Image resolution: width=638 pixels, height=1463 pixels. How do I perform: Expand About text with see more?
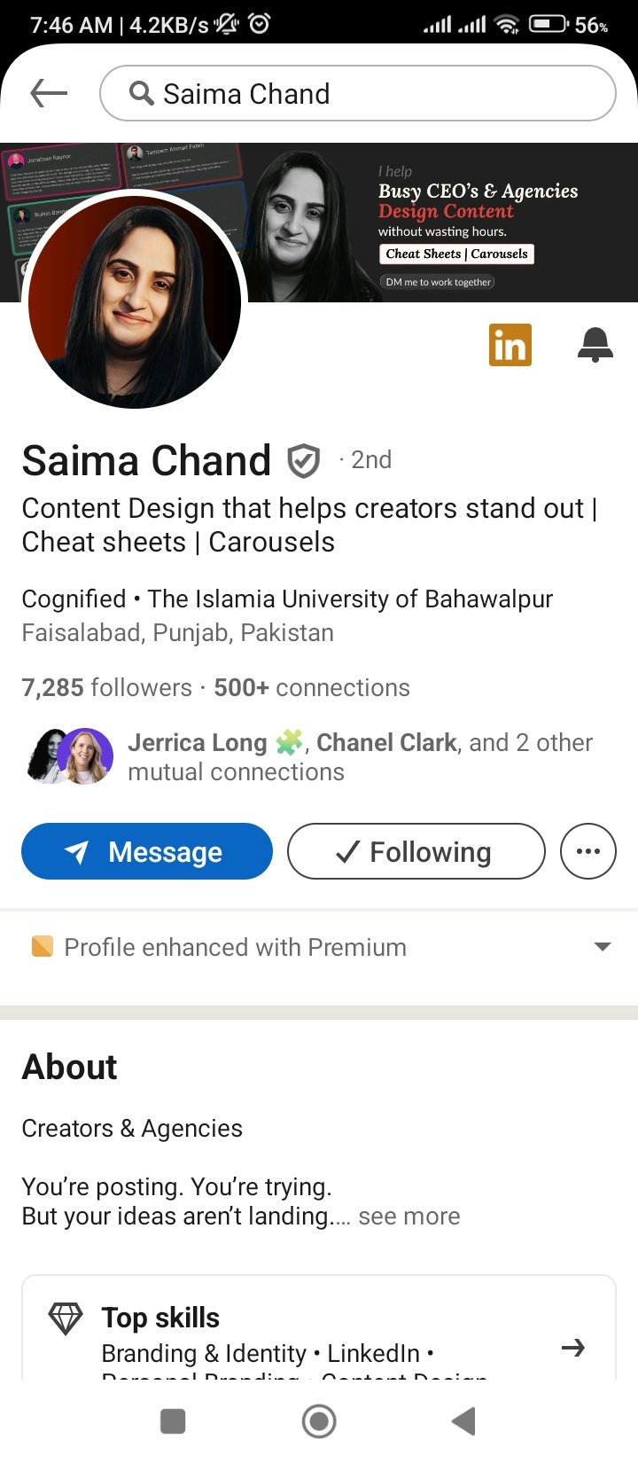click(x=408, y=1216)
